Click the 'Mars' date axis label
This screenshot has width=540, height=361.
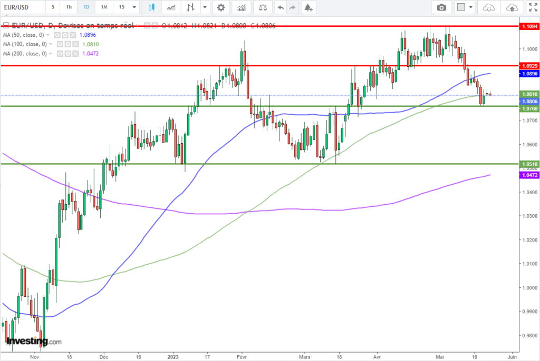tap(304, 357)
